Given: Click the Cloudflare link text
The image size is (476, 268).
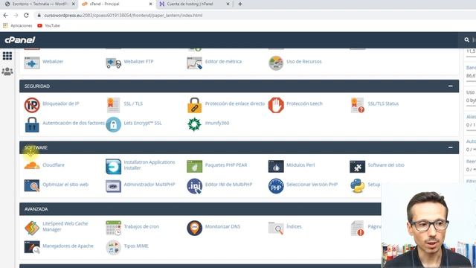Looking at the screenshot, I should tap(54, 165).
